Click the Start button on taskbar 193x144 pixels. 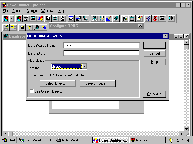[x=9, y=140]
